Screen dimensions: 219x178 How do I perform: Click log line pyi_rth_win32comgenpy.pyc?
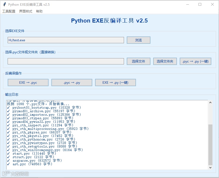coord(45,150)
